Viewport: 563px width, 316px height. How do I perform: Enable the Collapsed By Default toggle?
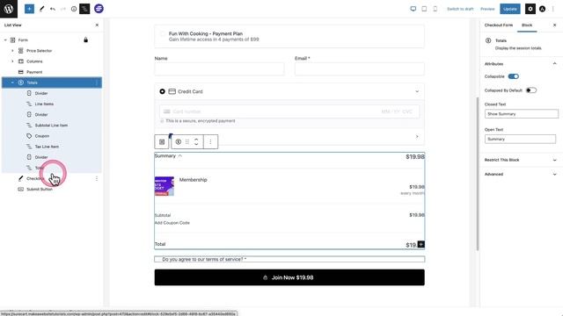pos(531,90)
